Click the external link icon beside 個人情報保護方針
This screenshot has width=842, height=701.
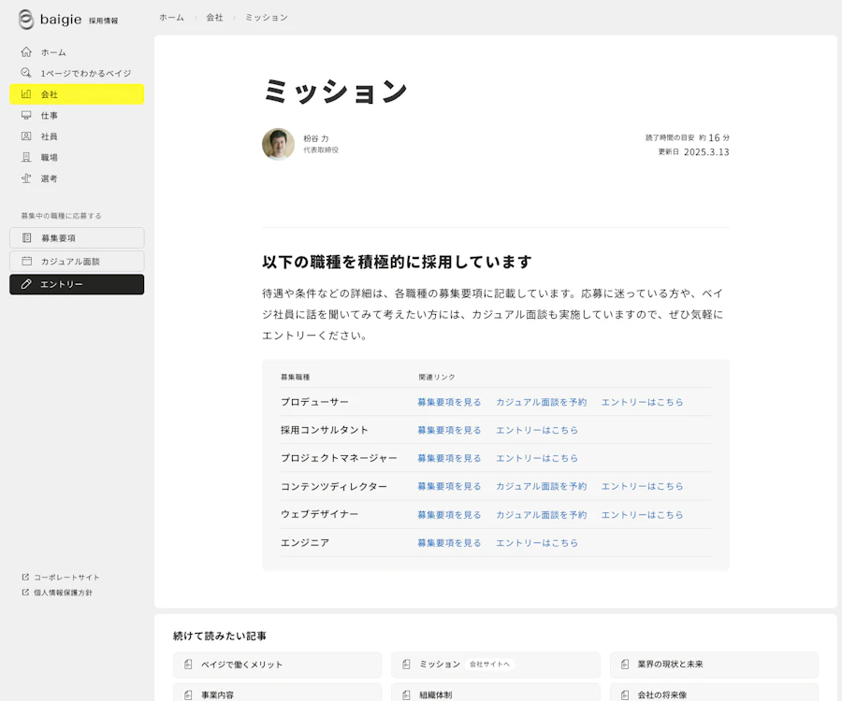(25, 593)
